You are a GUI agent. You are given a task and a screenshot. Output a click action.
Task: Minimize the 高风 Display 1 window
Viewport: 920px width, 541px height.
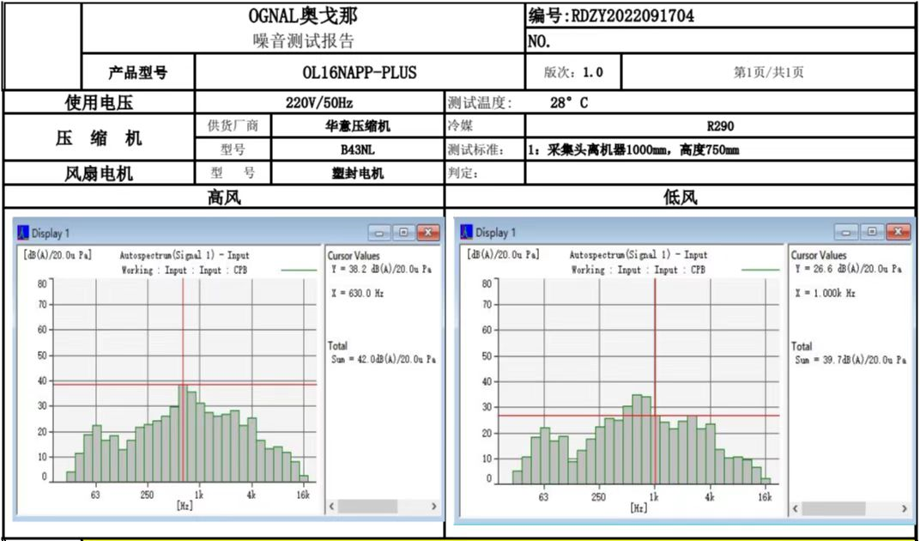coord(379,234)
